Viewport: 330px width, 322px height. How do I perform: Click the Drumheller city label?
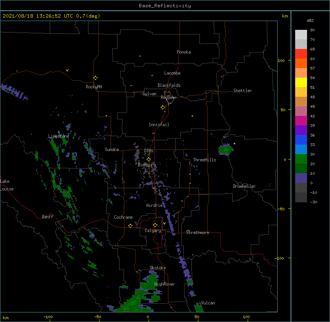point(244,186)
